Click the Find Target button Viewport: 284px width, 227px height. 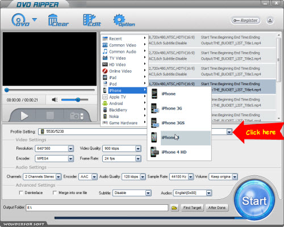pos(192,208)
